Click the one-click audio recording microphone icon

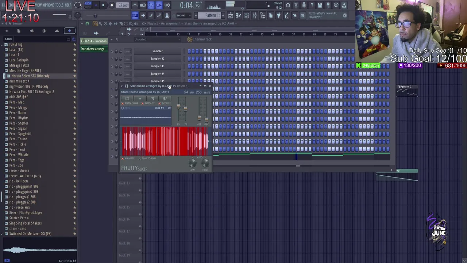point(304,5)
